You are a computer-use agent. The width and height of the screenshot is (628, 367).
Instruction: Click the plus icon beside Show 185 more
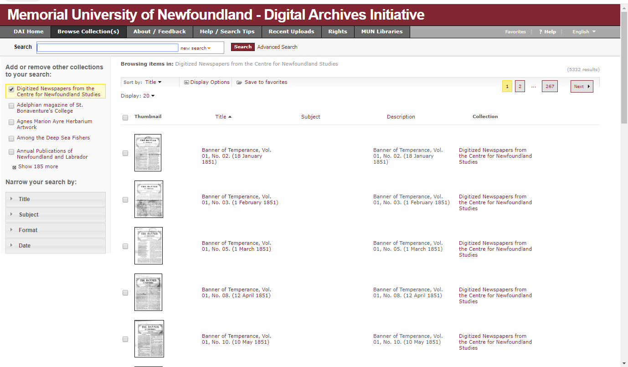pyautogui.click(x=15, y=167)
